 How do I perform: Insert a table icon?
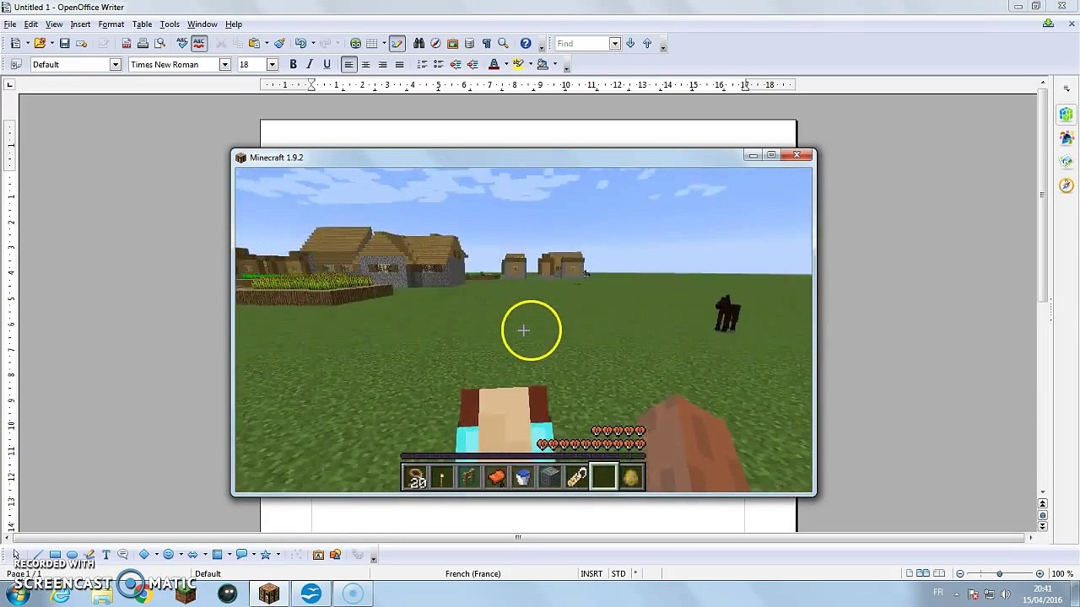[x=371, y=43]
